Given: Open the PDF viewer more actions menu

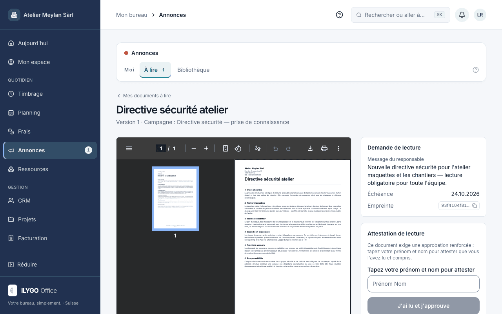Looking at the screenshot, I should 338,148.
